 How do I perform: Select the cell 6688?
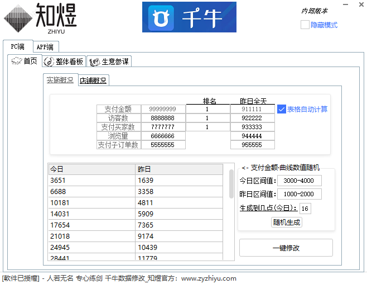point(91,191)
